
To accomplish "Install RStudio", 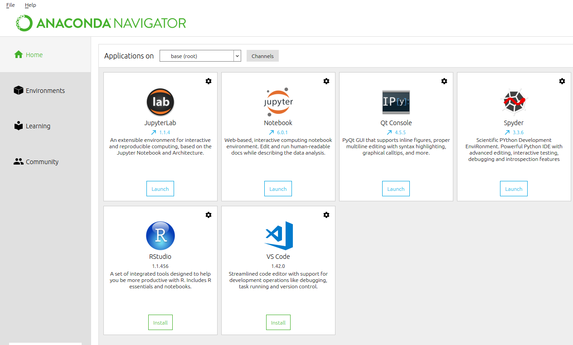I will [x=160, y=322].
